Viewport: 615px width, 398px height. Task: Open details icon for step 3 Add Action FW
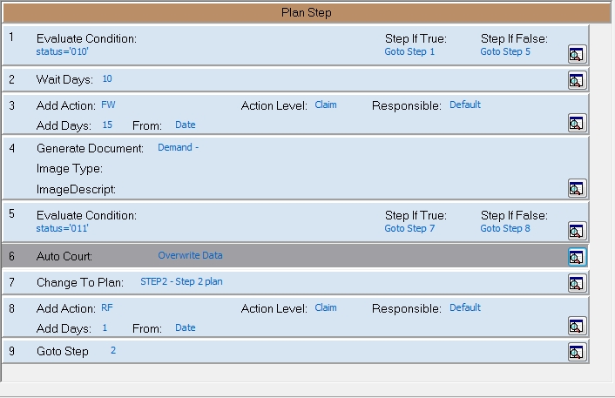point(576,123)
